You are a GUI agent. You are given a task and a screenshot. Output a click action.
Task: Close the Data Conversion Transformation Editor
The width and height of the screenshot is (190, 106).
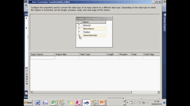pyautogui.click(x=160, y=2)
